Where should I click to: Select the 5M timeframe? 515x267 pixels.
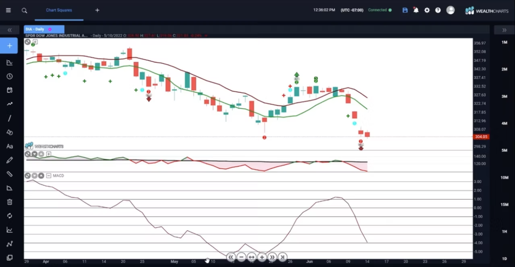point(504,151)
